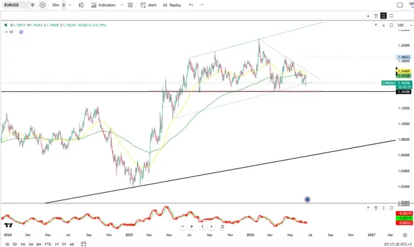414x247 pixels.
Task: Select the 1Y date range
Action: point(56,244)
